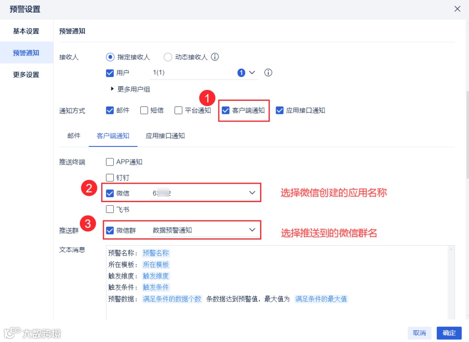Image resolution: width=469 pixels, height=342 pixels.
Task: Click the 所在模板 variable tag
Action: click(x=156, y=265)
